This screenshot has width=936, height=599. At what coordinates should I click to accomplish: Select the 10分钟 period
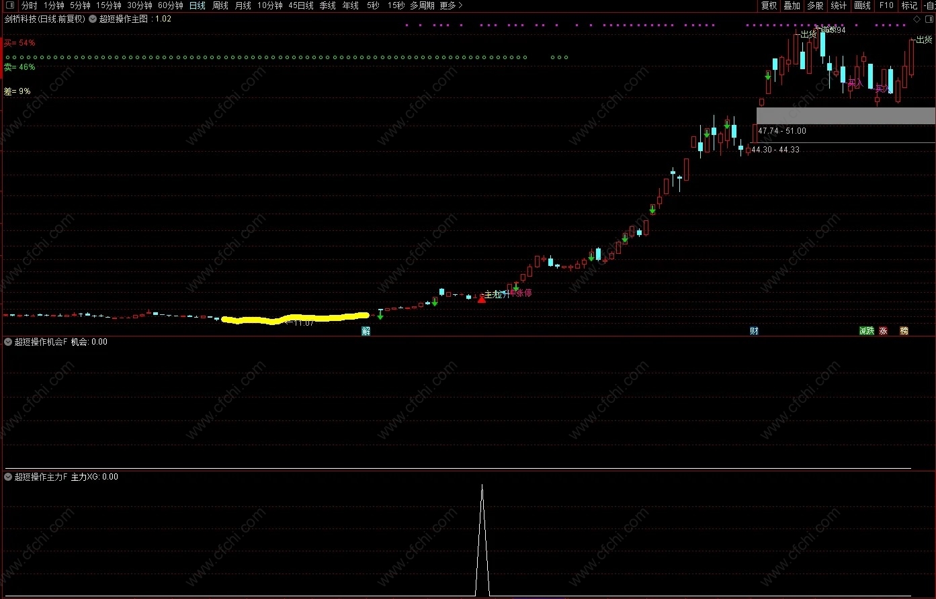(x=270, y=5)
